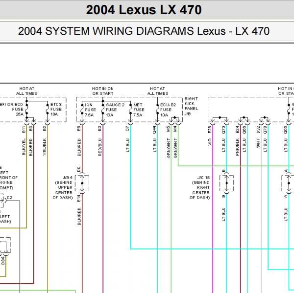Viewport: 294px width, 293px height.
Task: Click connector pin label Q66
Action: pyautogui.click(x=244, y=130)
